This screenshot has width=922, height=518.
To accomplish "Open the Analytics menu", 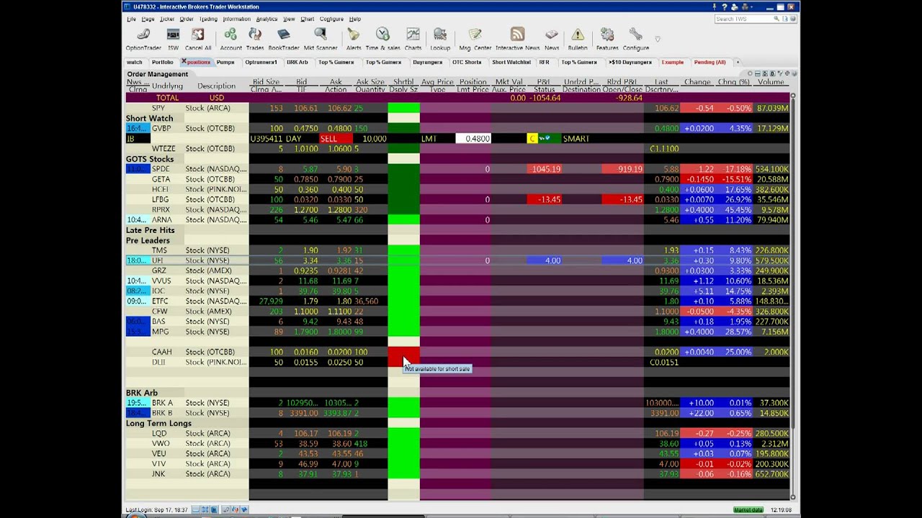I will (267, 19).
